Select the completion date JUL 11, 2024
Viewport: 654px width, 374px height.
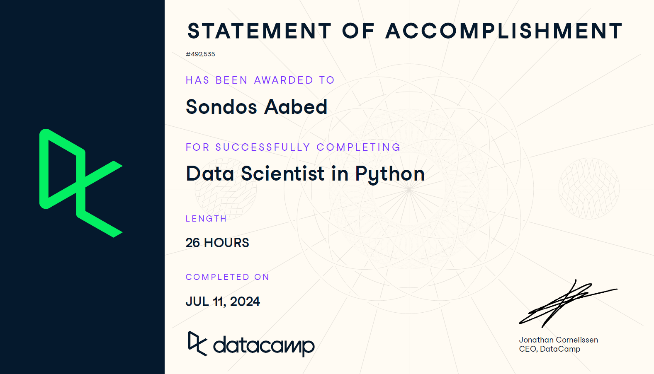223,302
